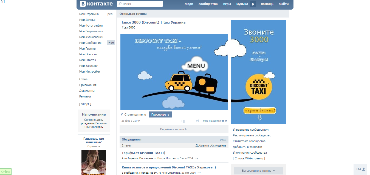
Task: Open Стена in sidebar
Action: [83, 79]
